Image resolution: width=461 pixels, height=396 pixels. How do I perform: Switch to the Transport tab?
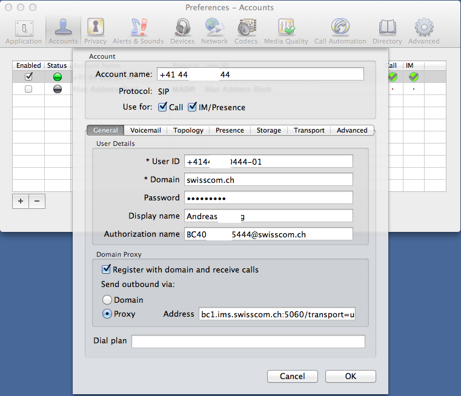309,130
